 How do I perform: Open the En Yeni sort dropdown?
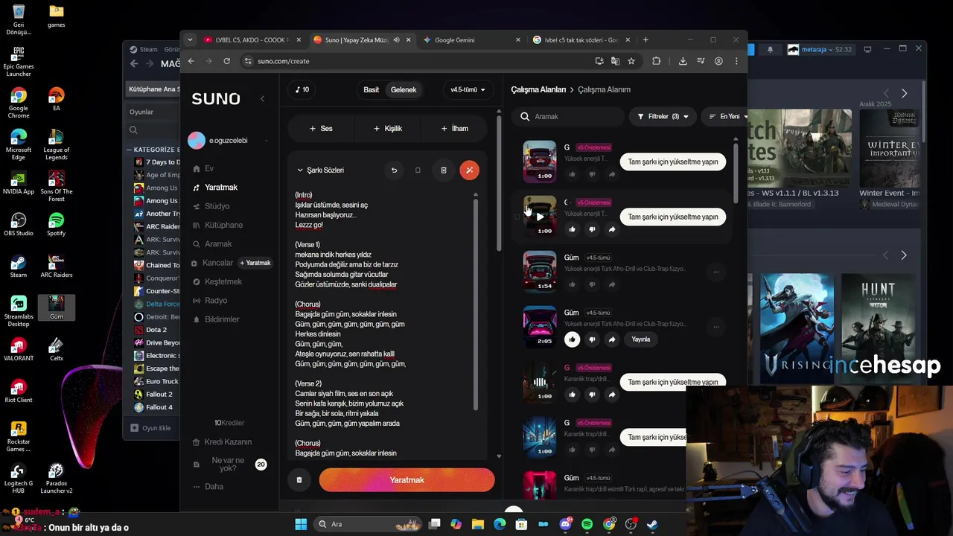[x=724, y=116]
